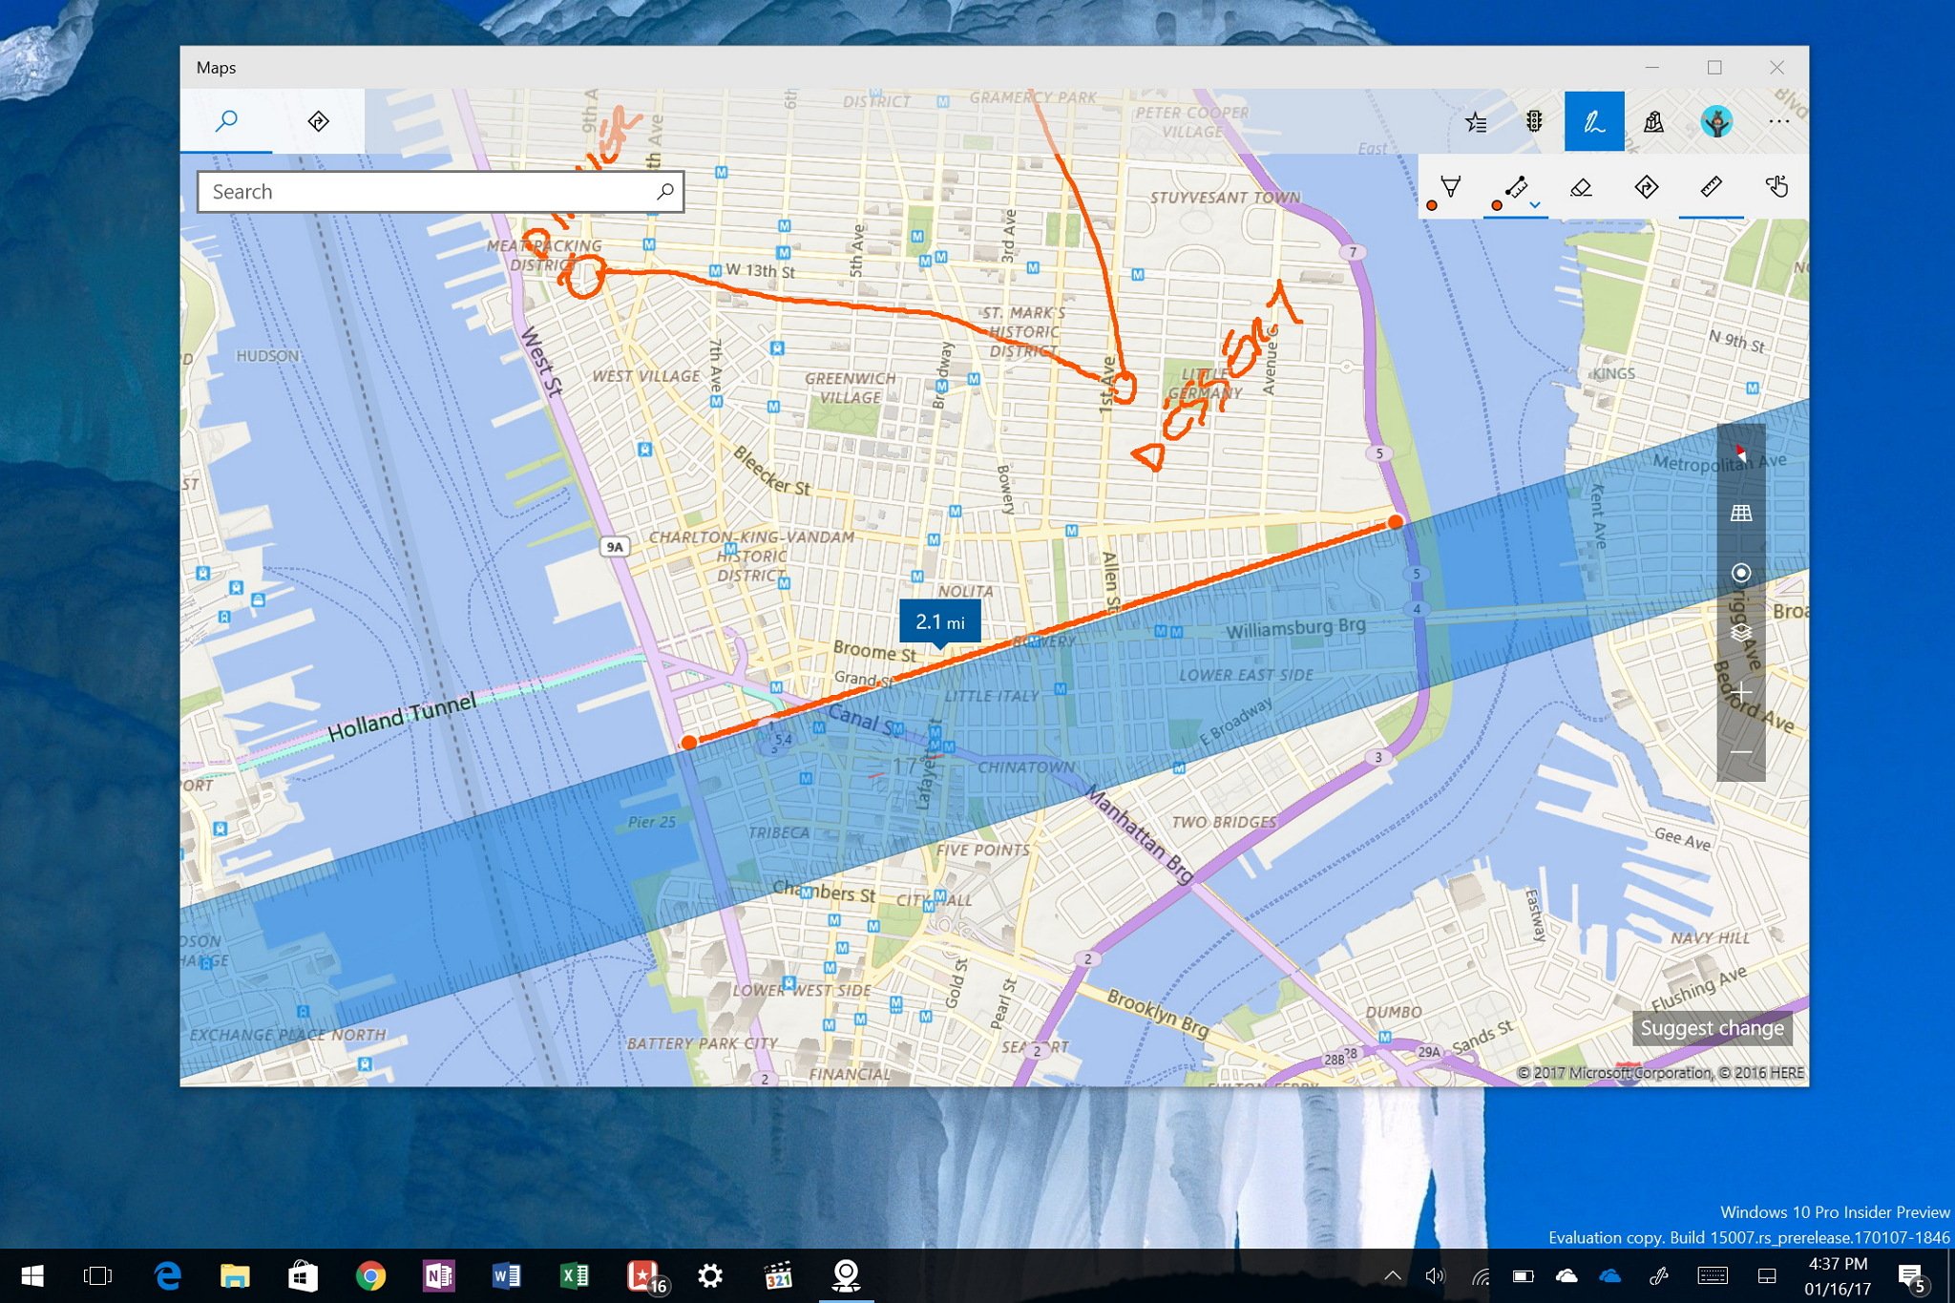
Task: Select the ballpoint pen ink tool
Action: (x=1450, y=187)
